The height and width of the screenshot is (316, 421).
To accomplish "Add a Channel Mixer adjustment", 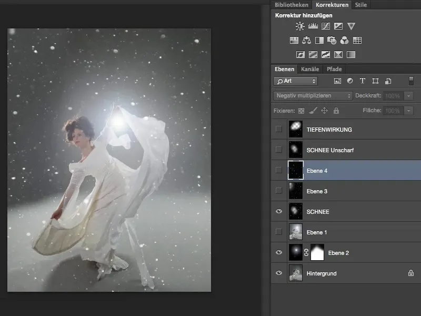I will point(344,40).
